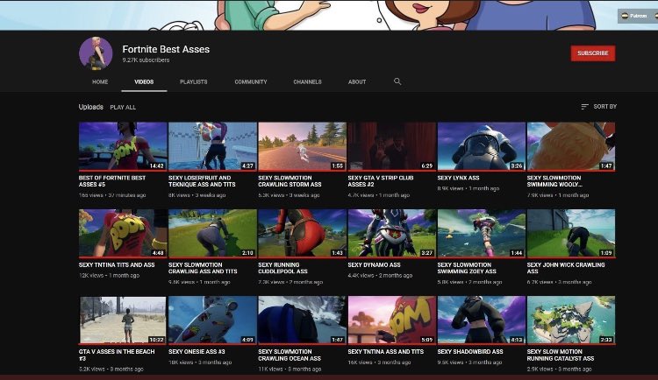Open the 6:29 video thumbnail

tap(392, 146)
